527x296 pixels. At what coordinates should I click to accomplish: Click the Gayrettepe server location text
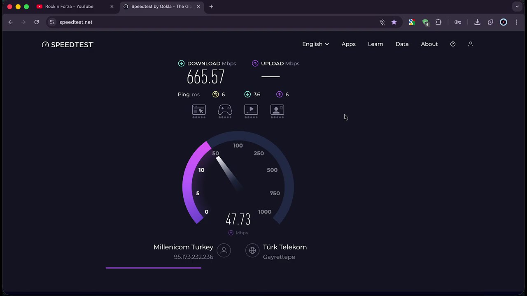(x=279, y=257)
